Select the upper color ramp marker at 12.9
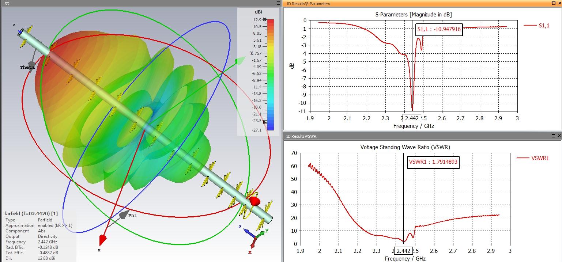This screenshot has width=562, height=262. pos(264,19)
